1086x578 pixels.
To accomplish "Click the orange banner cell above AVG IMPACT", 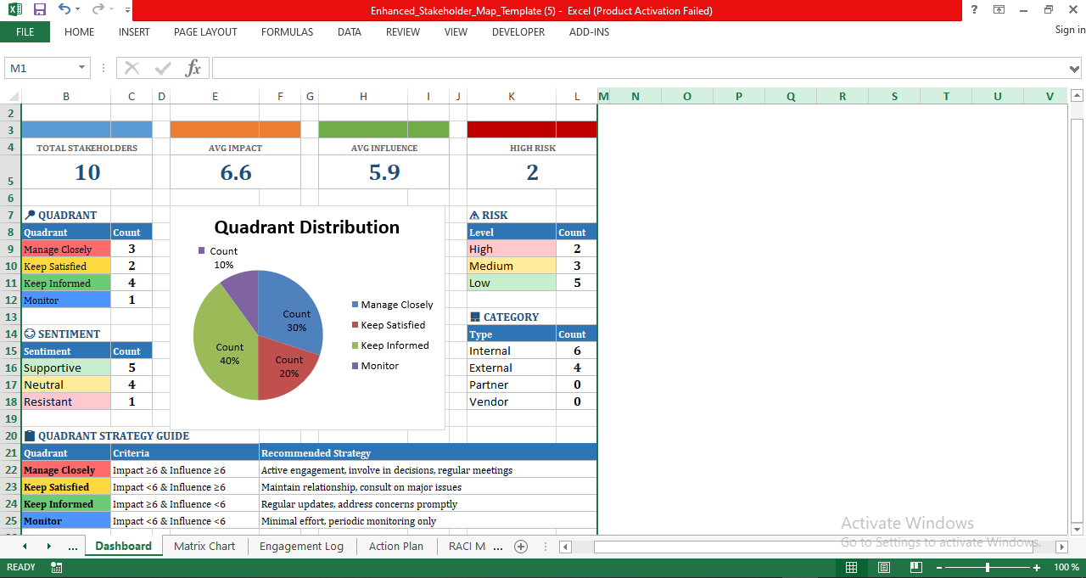I will coord(236,130).
